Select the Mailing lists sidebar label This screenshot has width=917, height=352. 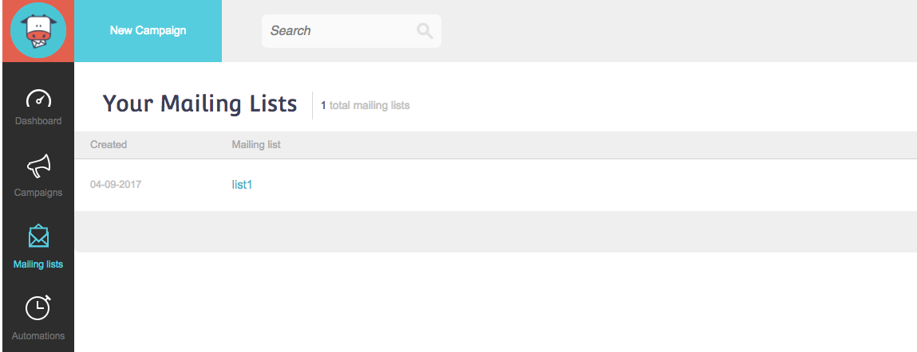click(x=38, y=264)
